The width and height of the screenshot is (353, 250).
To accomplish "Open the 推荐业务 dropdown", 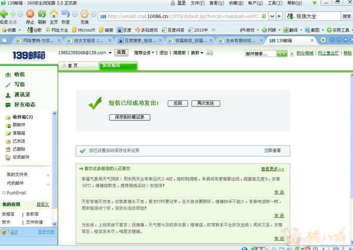I will pyautogui.click(x=144, y=53).
